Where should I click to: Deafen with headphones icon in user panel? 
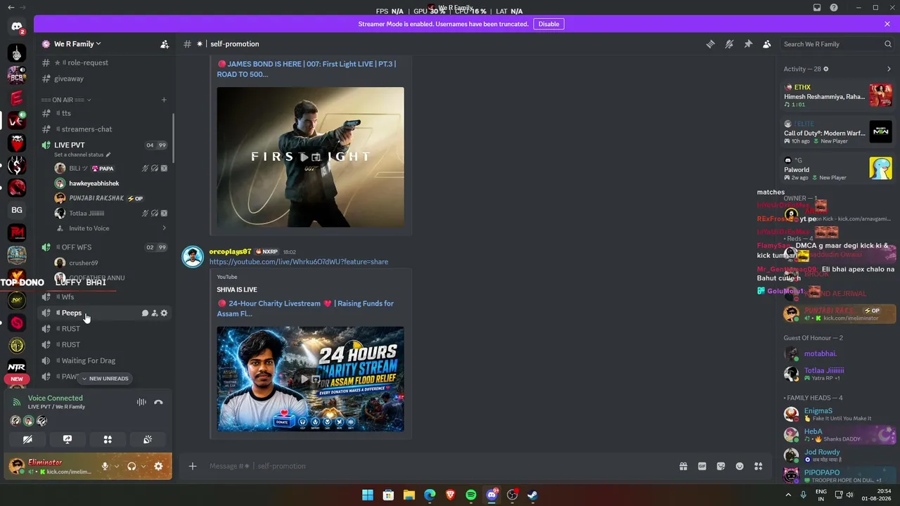131,466
